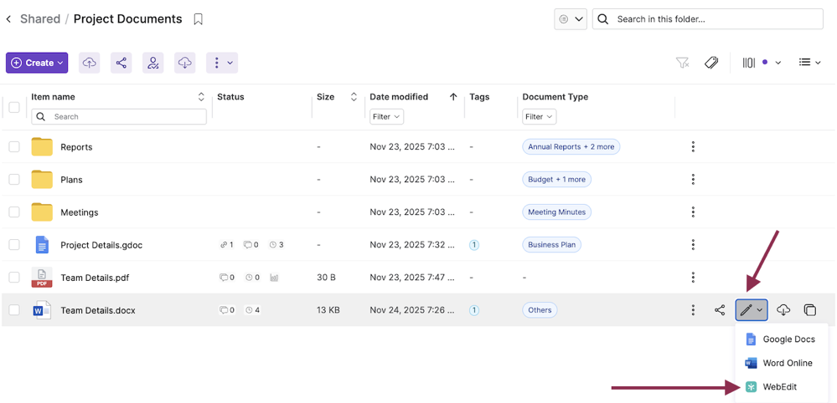Bookmark the Project Documents folder

coord(199,19)
